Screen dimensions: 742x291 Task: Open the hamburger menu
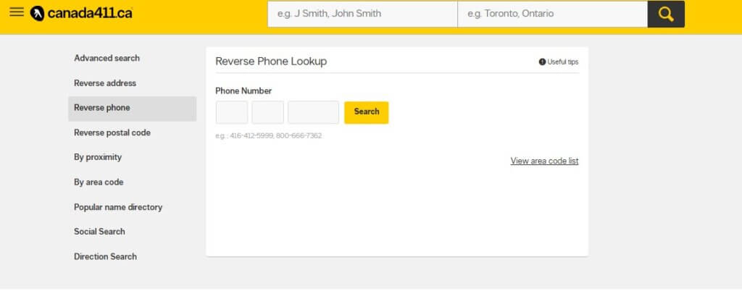(17, 12)
